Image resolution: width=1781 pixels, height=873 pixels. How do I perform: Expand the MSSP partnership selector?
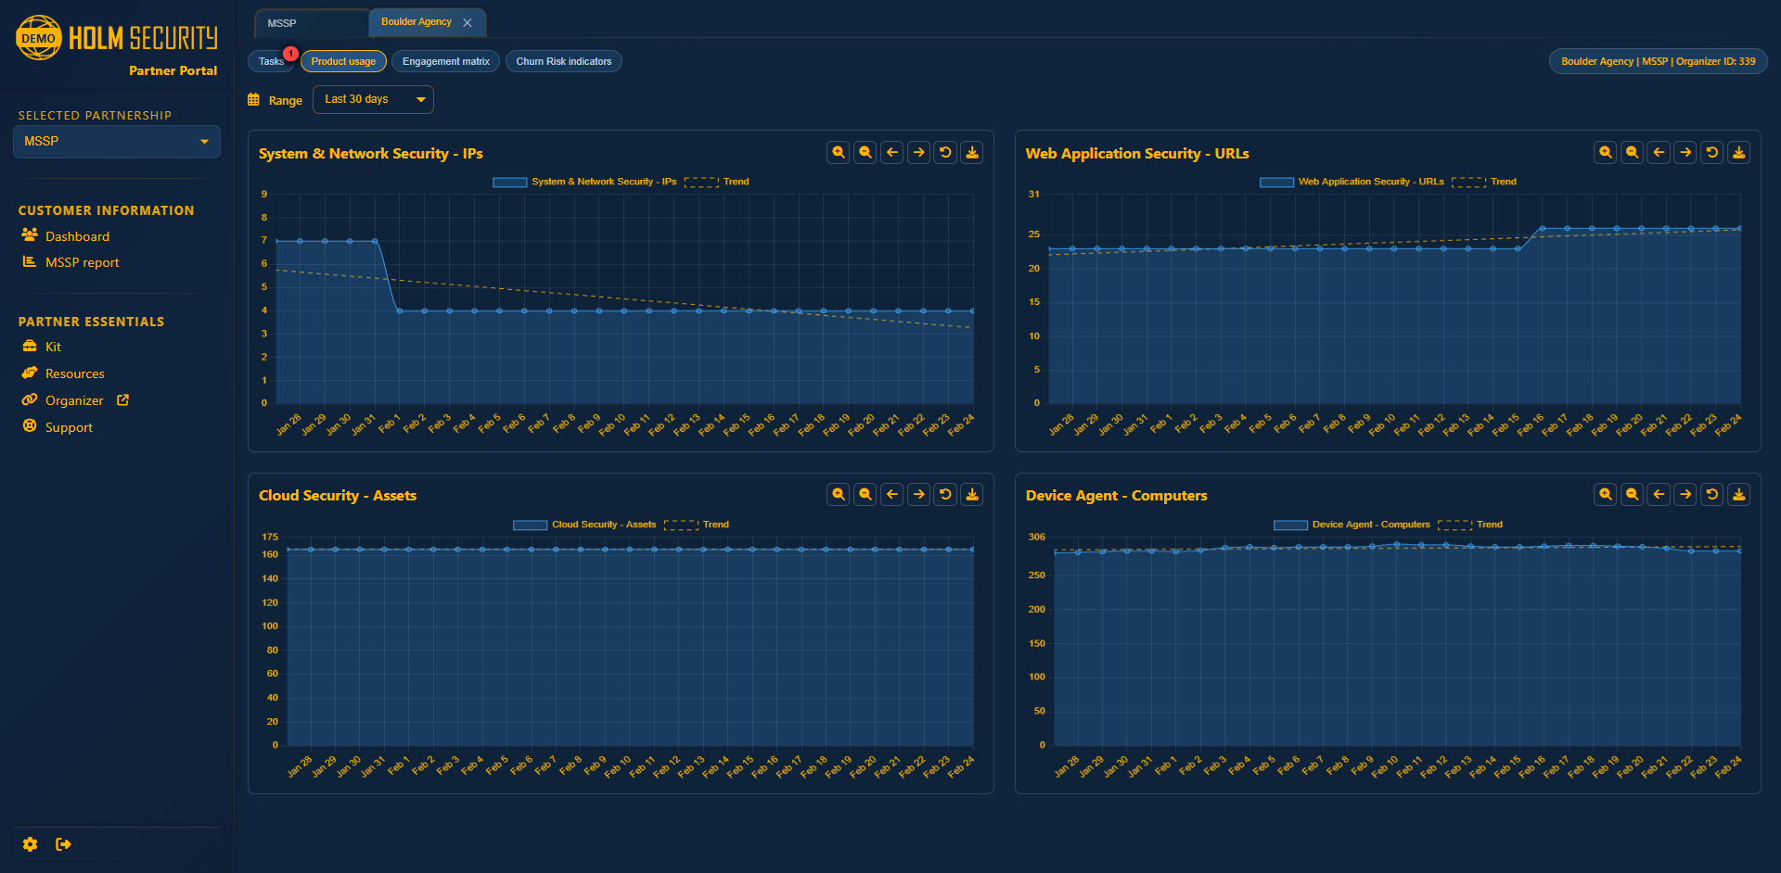pyautogui.click(x=117, y=142)
